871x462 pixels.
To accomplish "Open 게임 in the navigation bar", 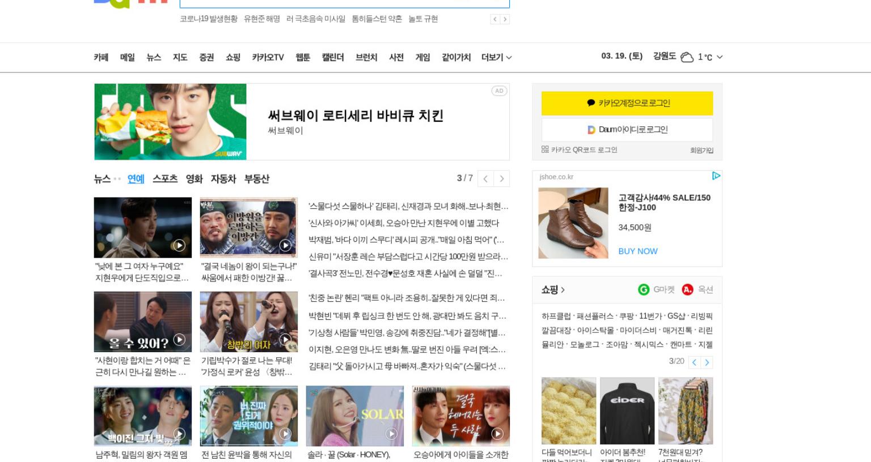I will pos(422,57).
